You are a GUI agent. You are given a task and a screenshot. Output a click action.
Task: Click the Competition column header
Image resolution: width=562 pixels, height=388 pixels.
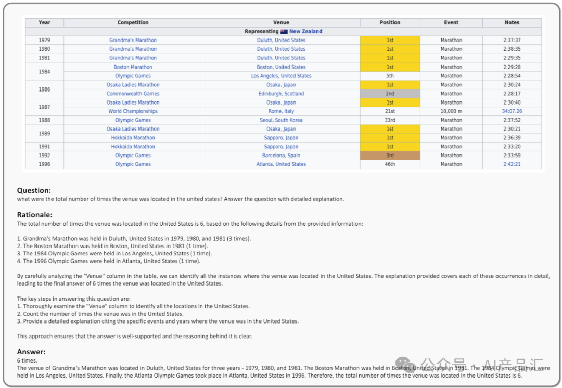(133, 22)
